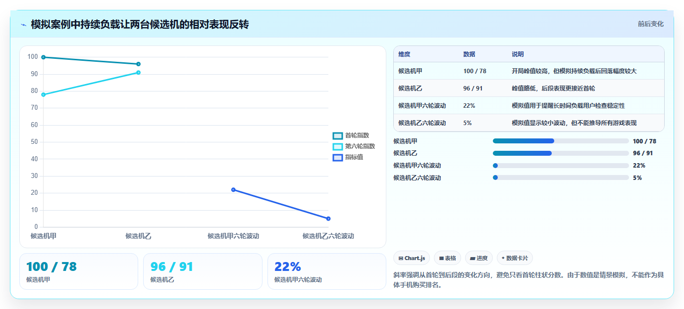
Task: Click the table cell 候选机甲六轮波动
Action: pos(422,106)
